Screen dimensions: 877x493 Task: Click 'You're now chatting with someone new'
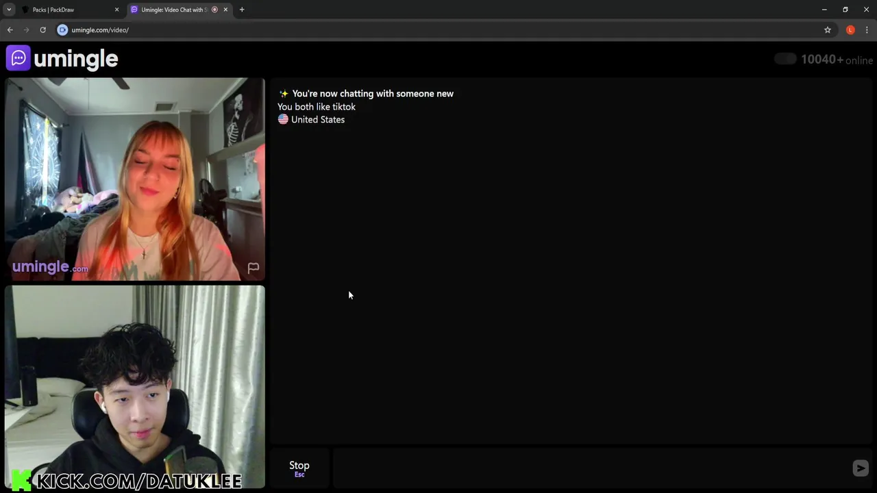(x=373, y=94)
